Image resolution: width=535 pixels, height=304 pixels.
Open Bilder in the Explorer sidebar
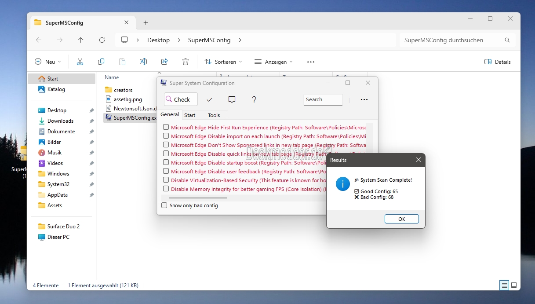click(62, 142)
